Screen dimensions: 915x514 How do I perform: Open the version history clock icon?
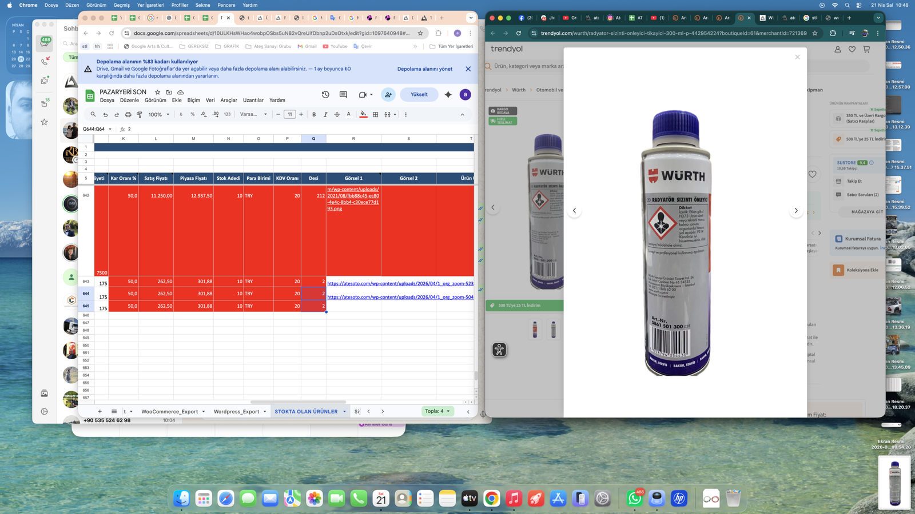click(x=325, y=94)
